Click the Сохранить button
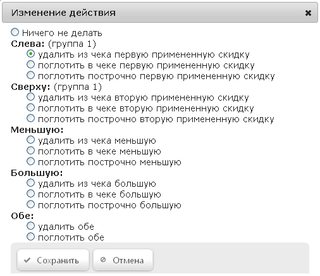This screenshot has width=320, height=276. (53, 260)
